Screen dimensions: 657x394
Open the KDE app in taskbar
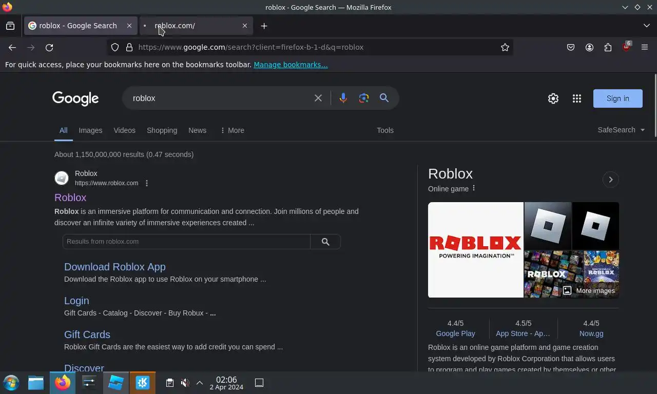(143, 383)
